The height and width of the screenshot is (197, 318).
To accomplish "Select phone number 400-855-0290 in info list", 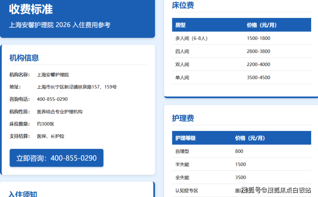I will [52, 99].
